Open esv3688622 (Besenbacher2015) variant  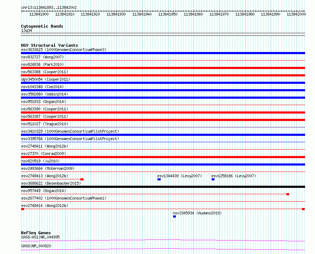pos(51,183)
